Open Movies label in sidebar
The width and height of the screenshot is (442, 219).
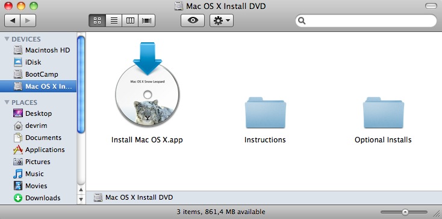coord(36,186)
